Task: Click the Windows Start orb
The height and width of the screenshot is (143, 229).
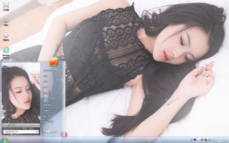Action: pos(4,140)
